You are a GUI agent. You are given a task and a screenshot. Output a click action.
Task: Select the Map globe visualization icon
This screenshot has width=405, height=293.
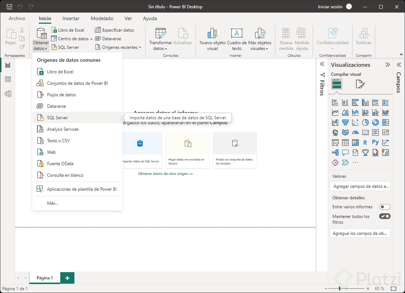[335, 132]
